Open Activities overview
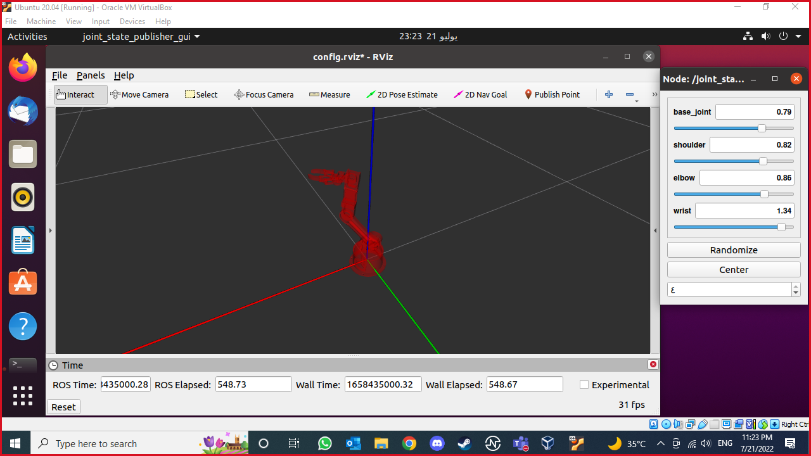The image size is (811, 456). coord(27,37)
